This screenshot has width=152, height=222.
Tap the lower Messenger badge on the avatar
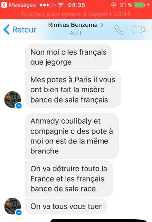(x=19, y=213)
